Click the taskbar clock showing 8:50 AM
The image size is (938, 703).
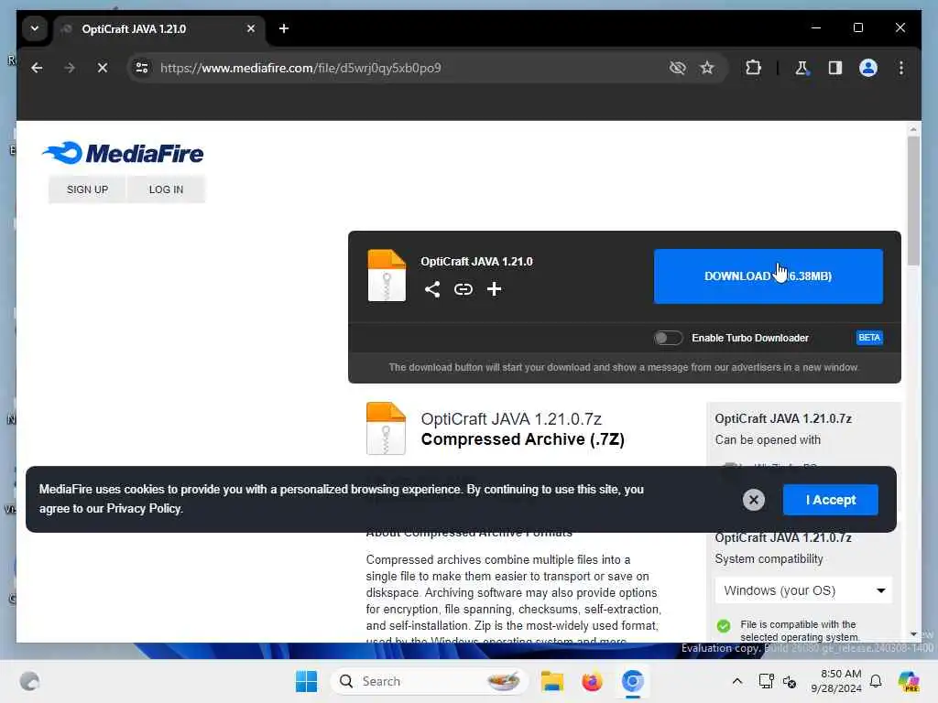pyautogui.click(x=836, y=681)
